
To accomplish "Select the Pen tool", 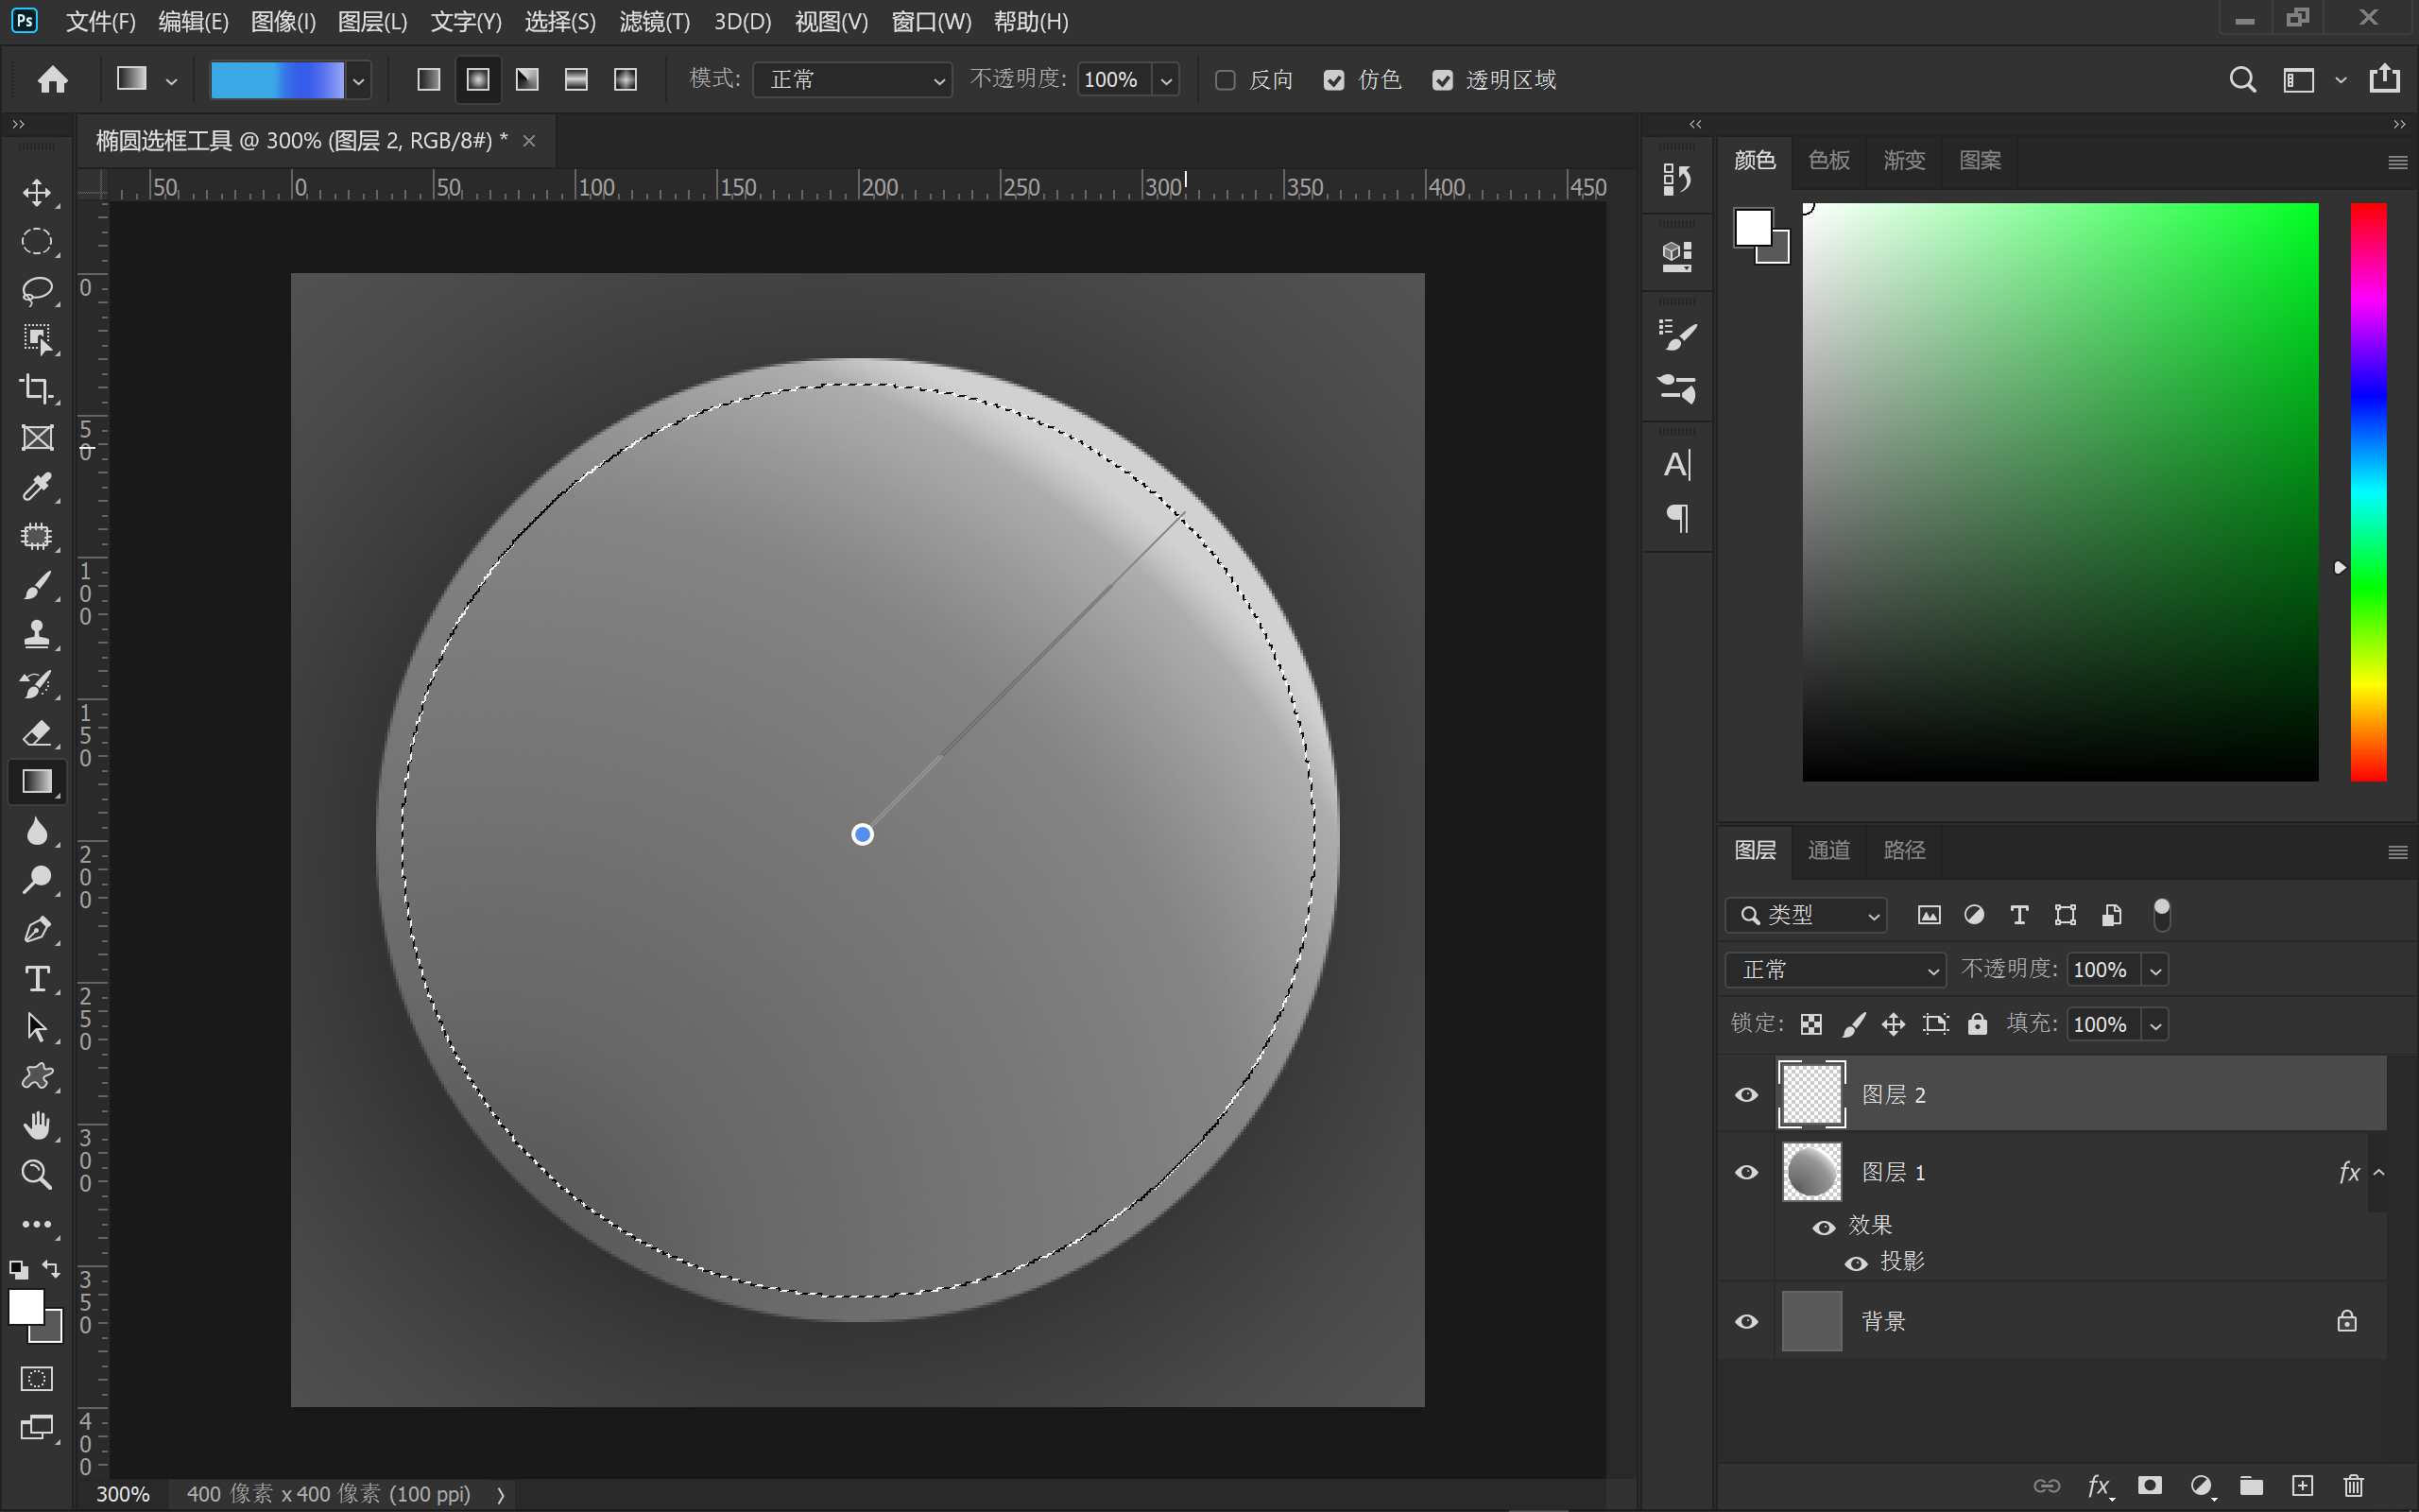I will tap(37, 929).
